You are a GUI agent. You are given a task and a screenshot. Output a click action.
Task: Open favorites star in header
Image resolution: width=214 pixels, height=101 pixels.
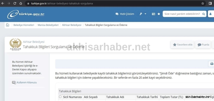[x=159, y=14]
